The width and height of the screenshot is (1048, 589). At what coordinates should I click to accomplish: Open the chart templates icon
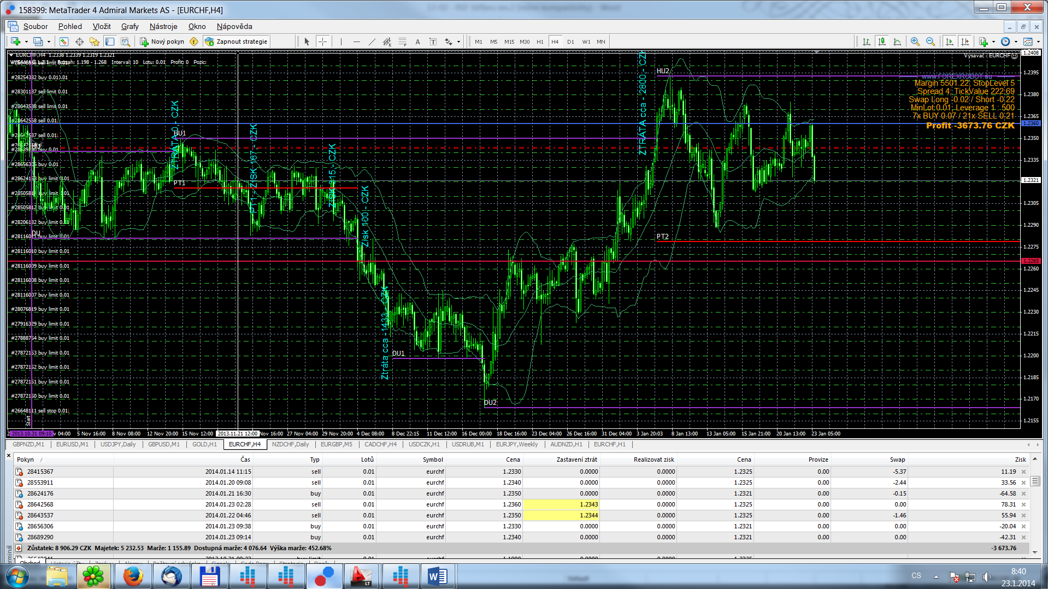(1028, 42)
